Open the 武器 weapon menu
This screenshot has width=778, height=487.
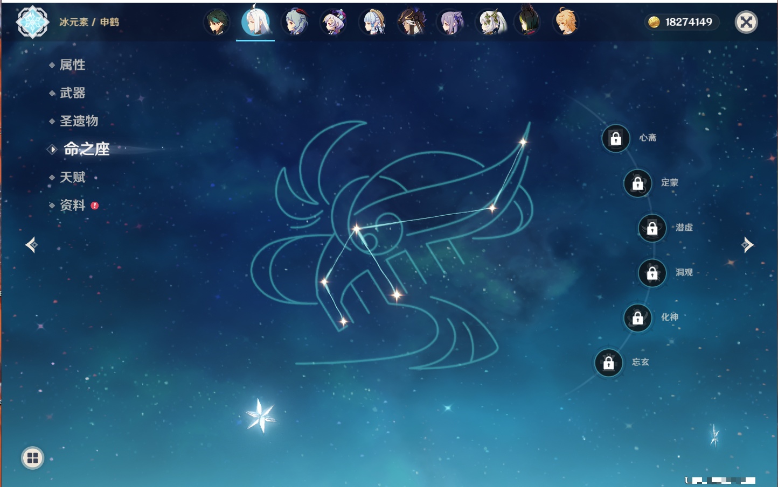click(72, 93)
